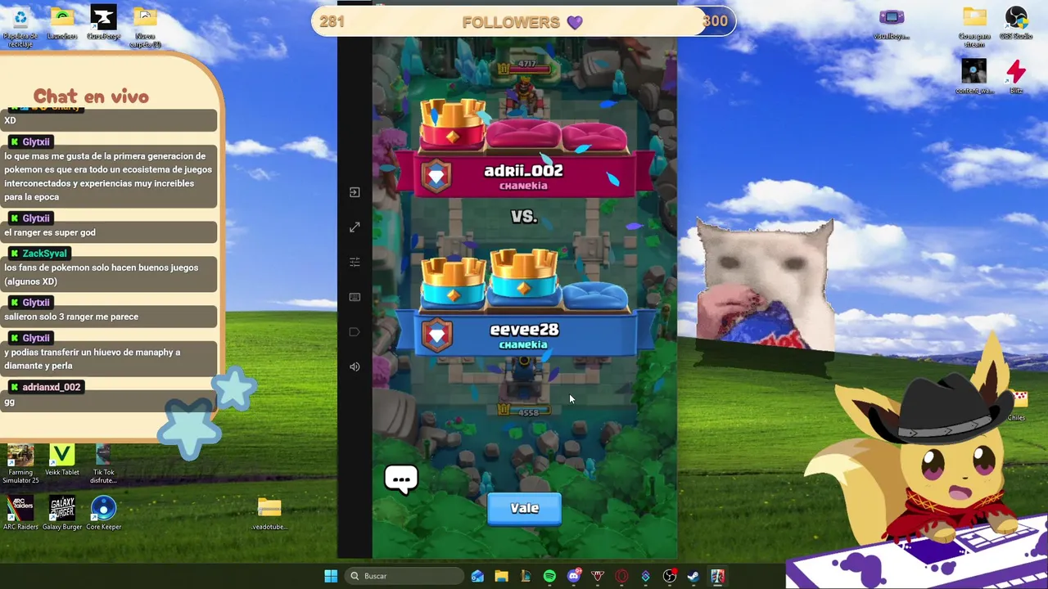
Task: Click the FOLLOWERS goal progress bar
Action: [523, 21]
